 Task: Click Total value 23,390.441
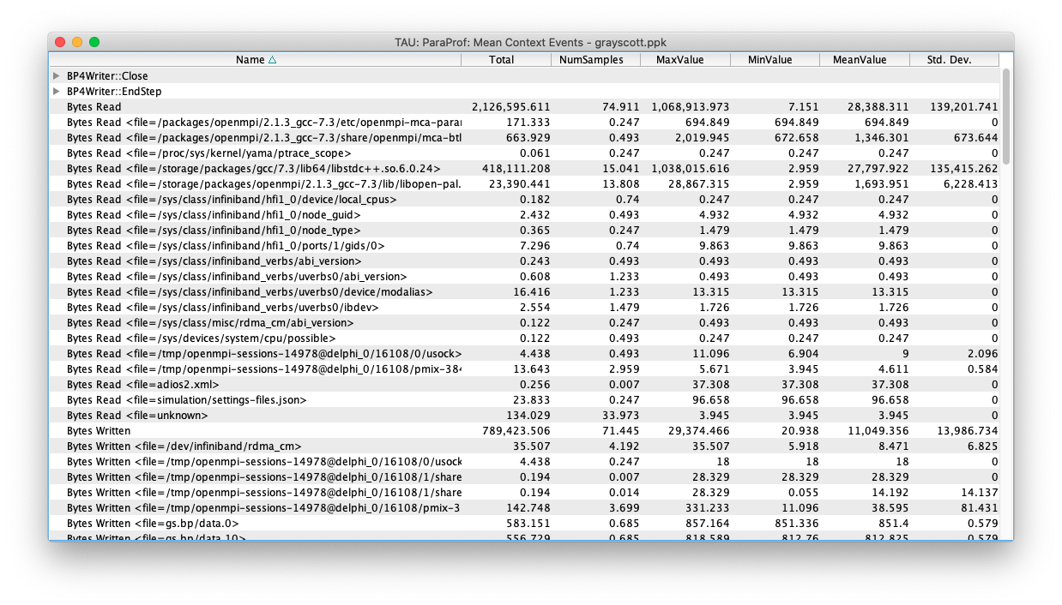pos(520,184)
